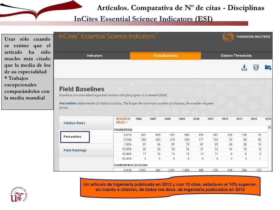
Task: Select the Field Baselines tab
Action: pos(165,56)
